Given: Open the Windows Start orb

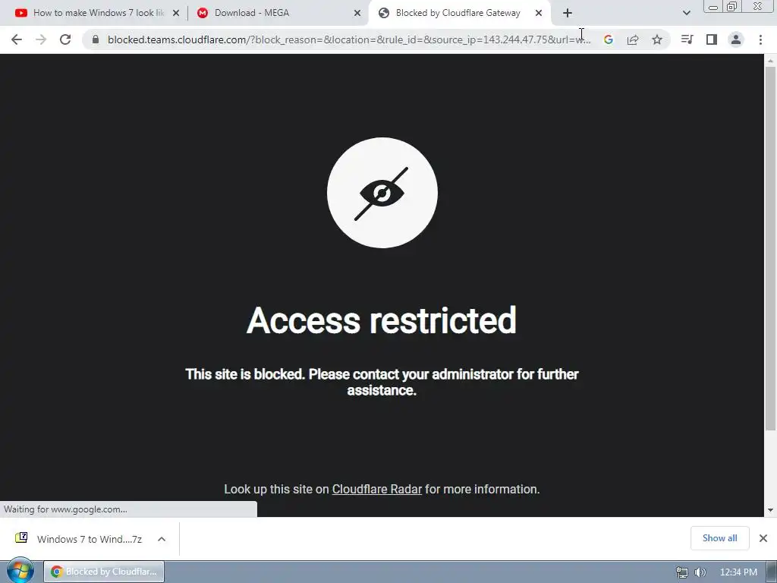Looking at the screenshot, I should click(20, 571).
